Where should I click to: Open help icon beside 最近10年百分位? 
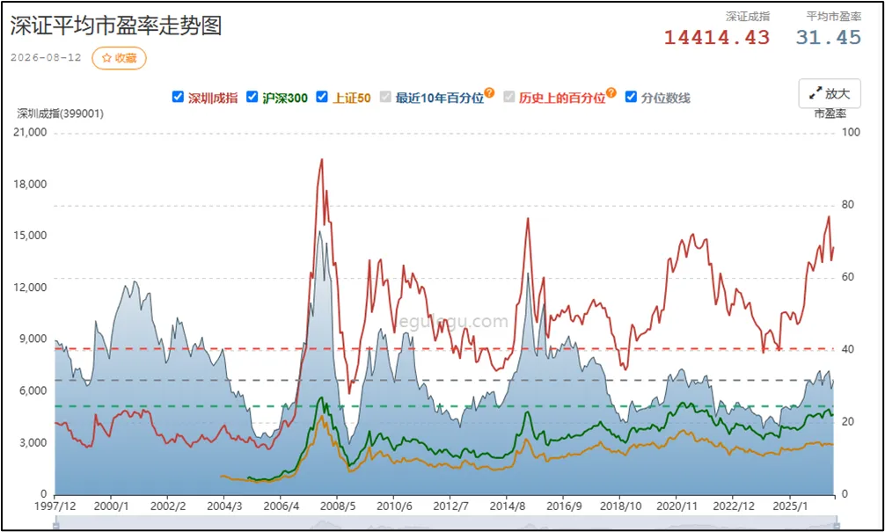[489, 92]
